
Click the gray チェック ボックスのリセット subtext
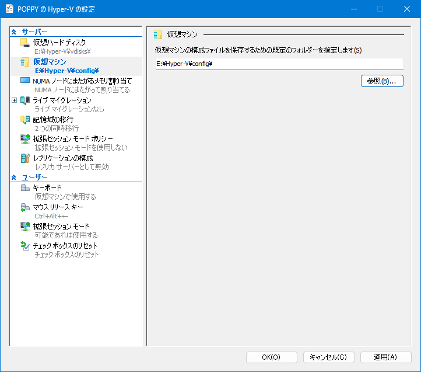coord(66,255)
